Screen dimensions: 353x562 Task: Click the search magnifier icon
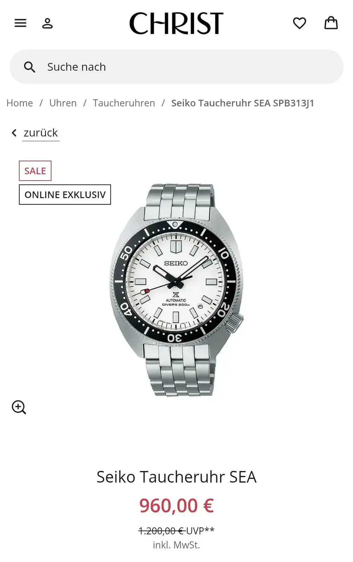click(30, 67)
